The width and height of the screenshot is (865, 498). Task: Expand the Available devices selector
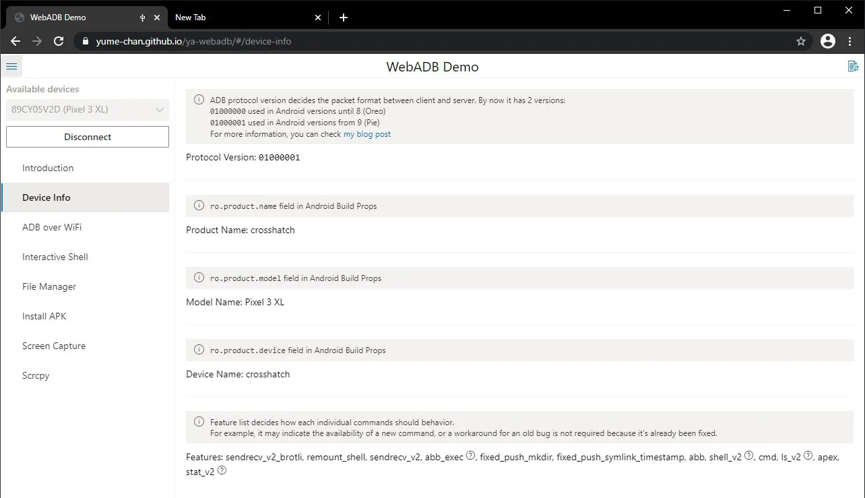pyautogui.click(x=87, y=109)
